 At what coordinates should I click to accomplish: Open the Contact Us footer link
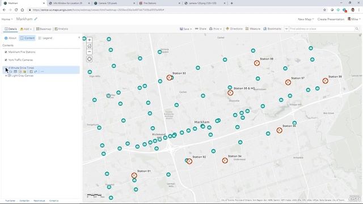click(54, 201)
